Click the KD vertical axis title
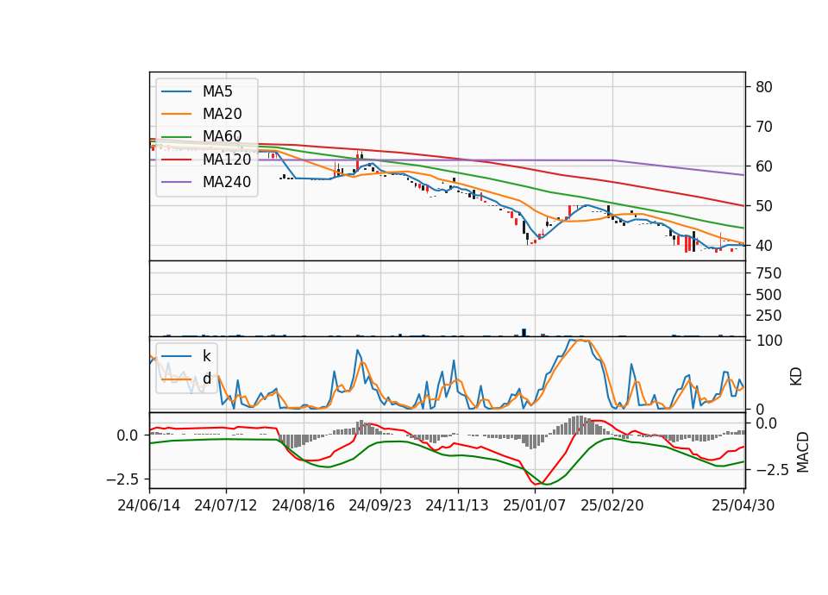The width and height of the screenshot is (828, 595). coord(796,377)
